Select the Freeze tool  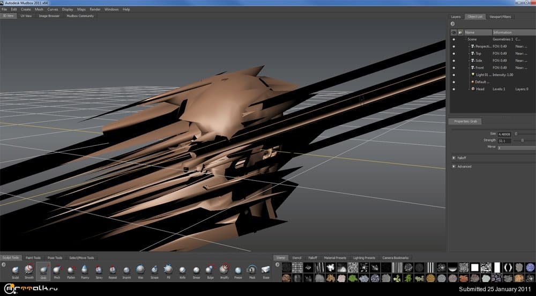(238, 270)
